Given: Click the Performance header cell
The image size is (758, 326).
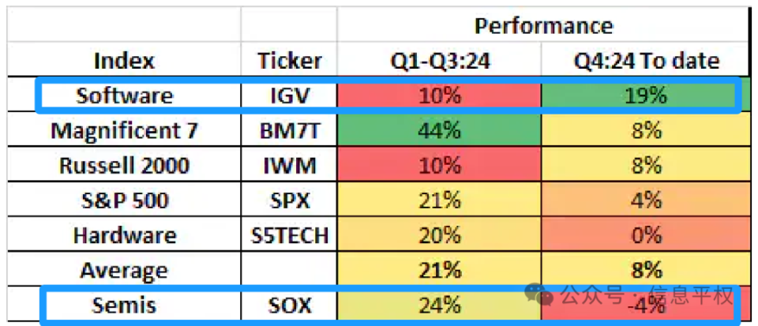Looking at the screenshot, I should click(x=543, y=25).
